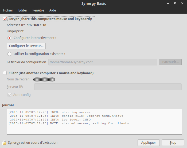Open the Aide menu

[x=52, y=10]
